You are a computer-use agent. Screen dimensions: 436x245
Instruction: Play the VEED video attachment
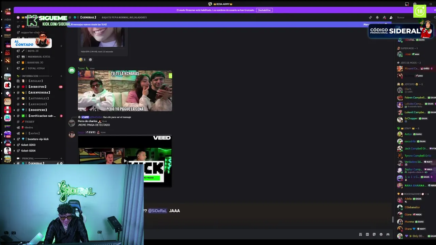125,161
